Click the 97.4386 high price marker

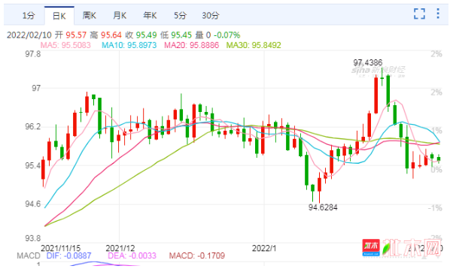pos(368,62)
